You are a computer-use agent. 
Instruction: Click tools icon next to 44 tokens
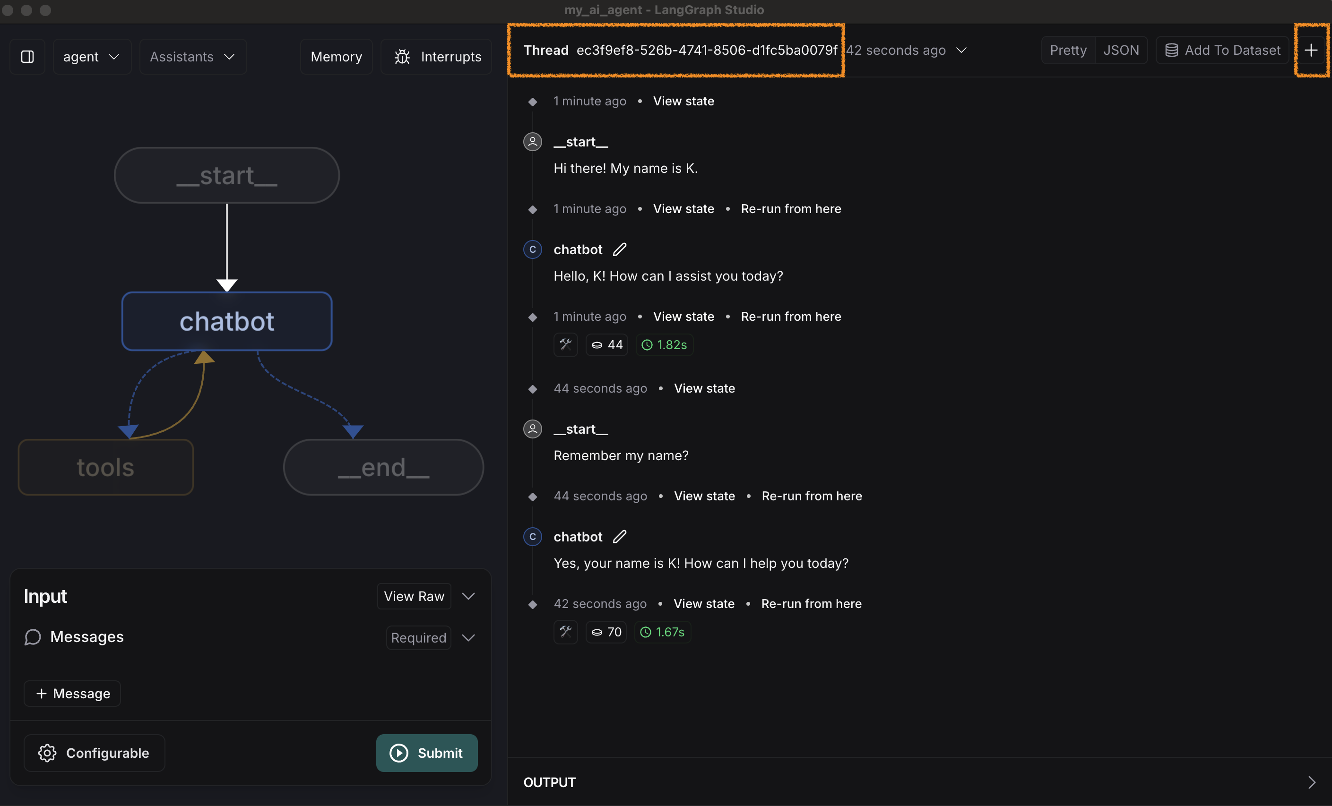click(x=565, y=345)
